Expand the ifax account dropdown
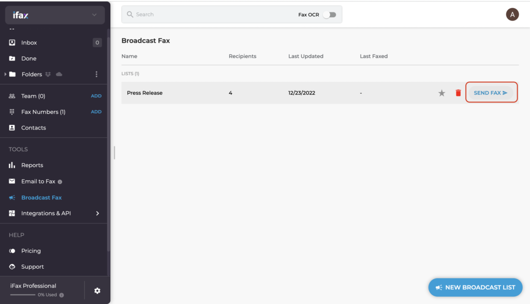The width and height of the screenshot is (530, 304). (94, 15)
